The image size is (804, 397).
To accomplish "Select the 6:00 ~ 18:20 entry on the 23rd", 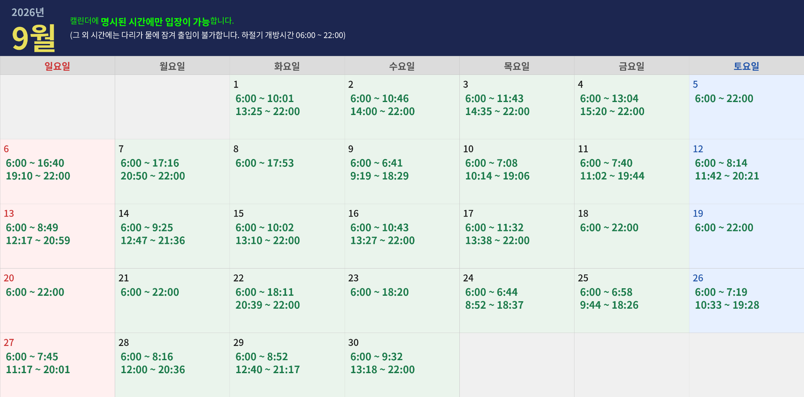I will (x=379, y=292).
